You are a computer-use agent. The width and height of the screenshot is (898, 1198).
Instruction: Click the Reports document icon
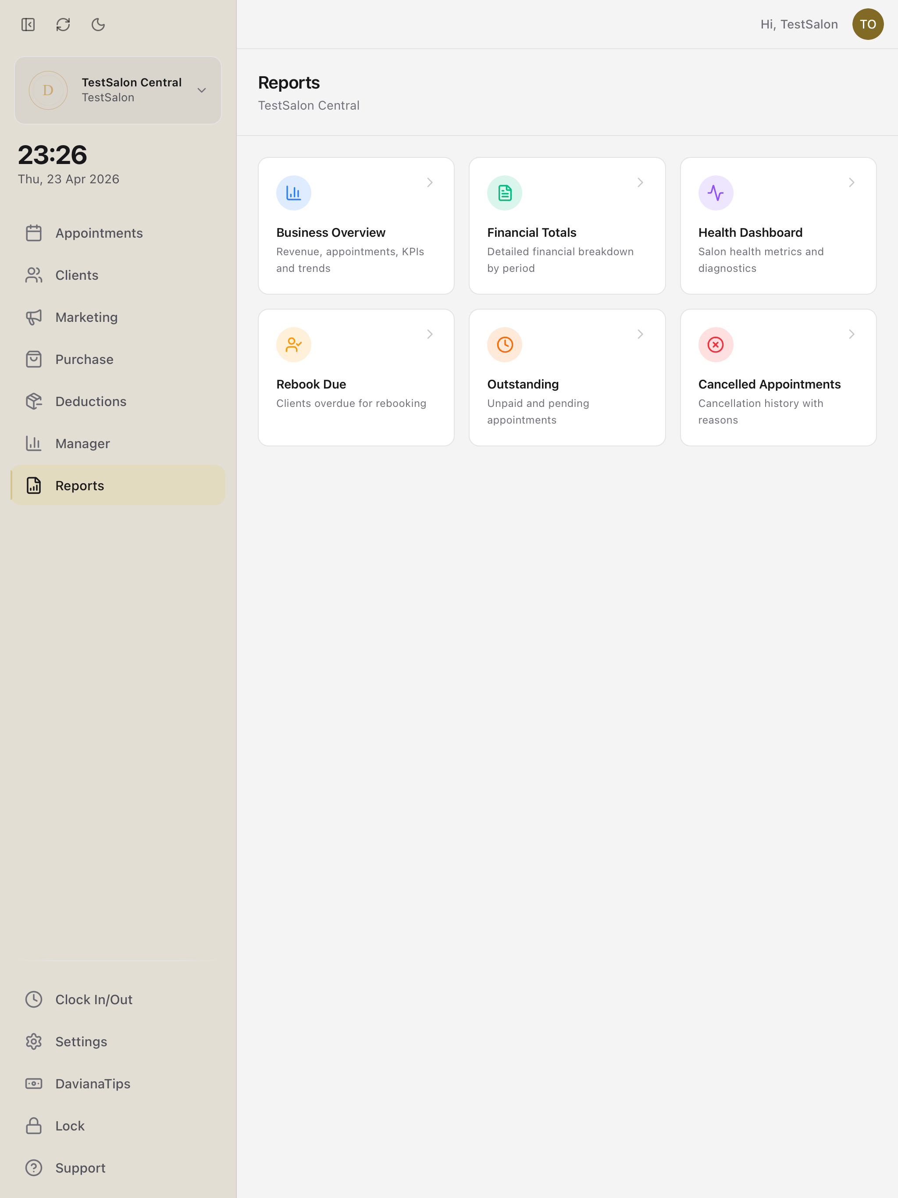coord(34,486)
